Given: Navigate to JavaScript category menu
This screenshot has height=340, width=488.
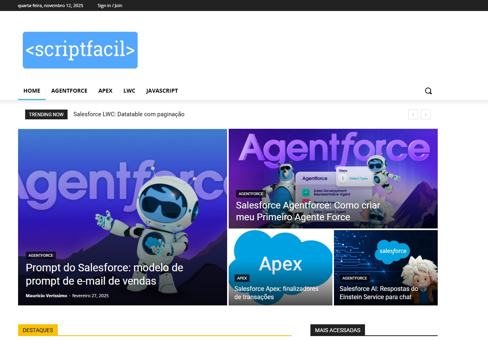Looking at the screenshot, I should (162, 91).
